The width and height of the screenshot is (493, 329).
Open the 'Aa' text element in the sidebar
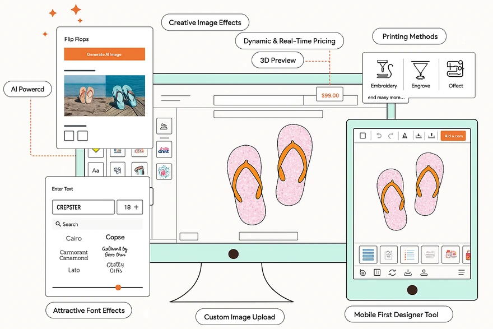(x=96, y=170)
